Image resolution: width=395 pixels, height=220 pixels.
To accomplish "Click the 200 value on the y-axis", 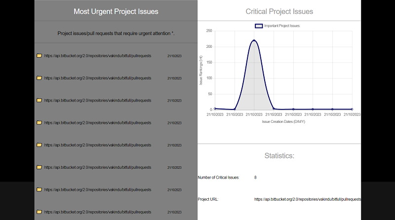I will click(x=209, y=46).
